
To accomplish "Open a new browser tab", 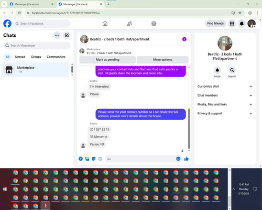I will point(108,4).
